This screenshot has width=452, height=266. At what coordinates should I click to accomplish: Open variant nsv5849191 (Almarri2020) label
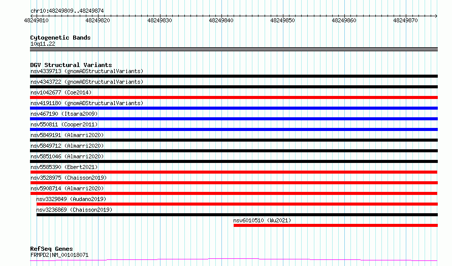(x=67, y=135)
